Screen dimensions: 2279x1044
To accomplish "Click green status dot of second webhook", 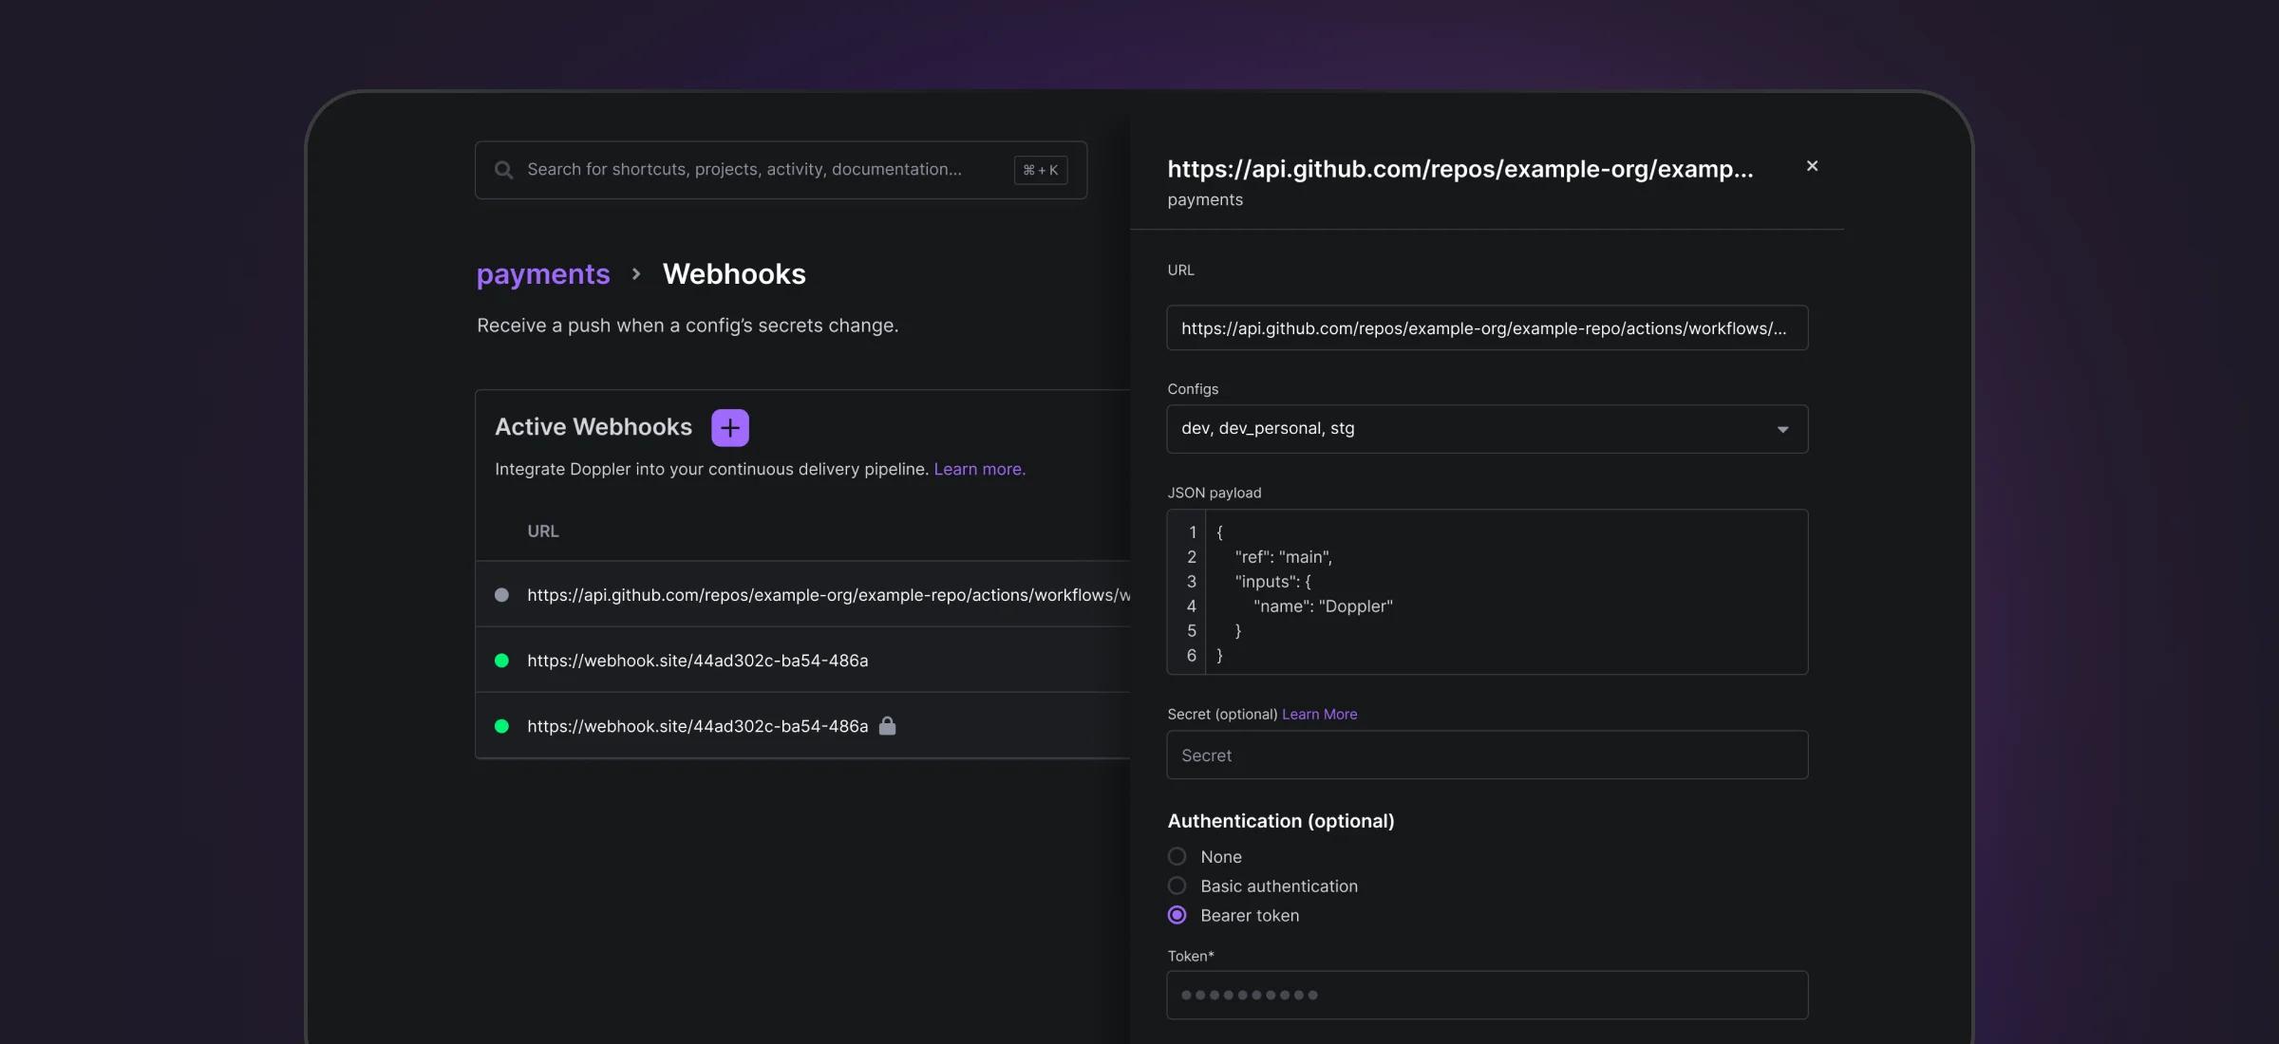I will [x=501, y=661].
